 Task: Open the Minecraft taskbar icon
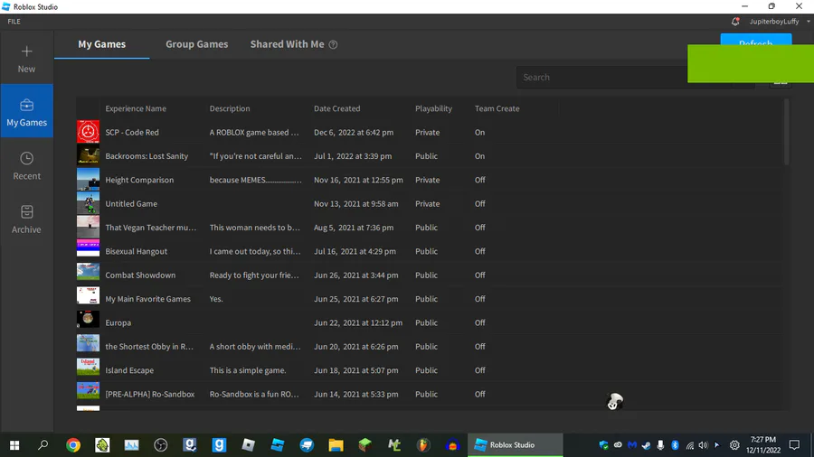(x=365, y=445)
